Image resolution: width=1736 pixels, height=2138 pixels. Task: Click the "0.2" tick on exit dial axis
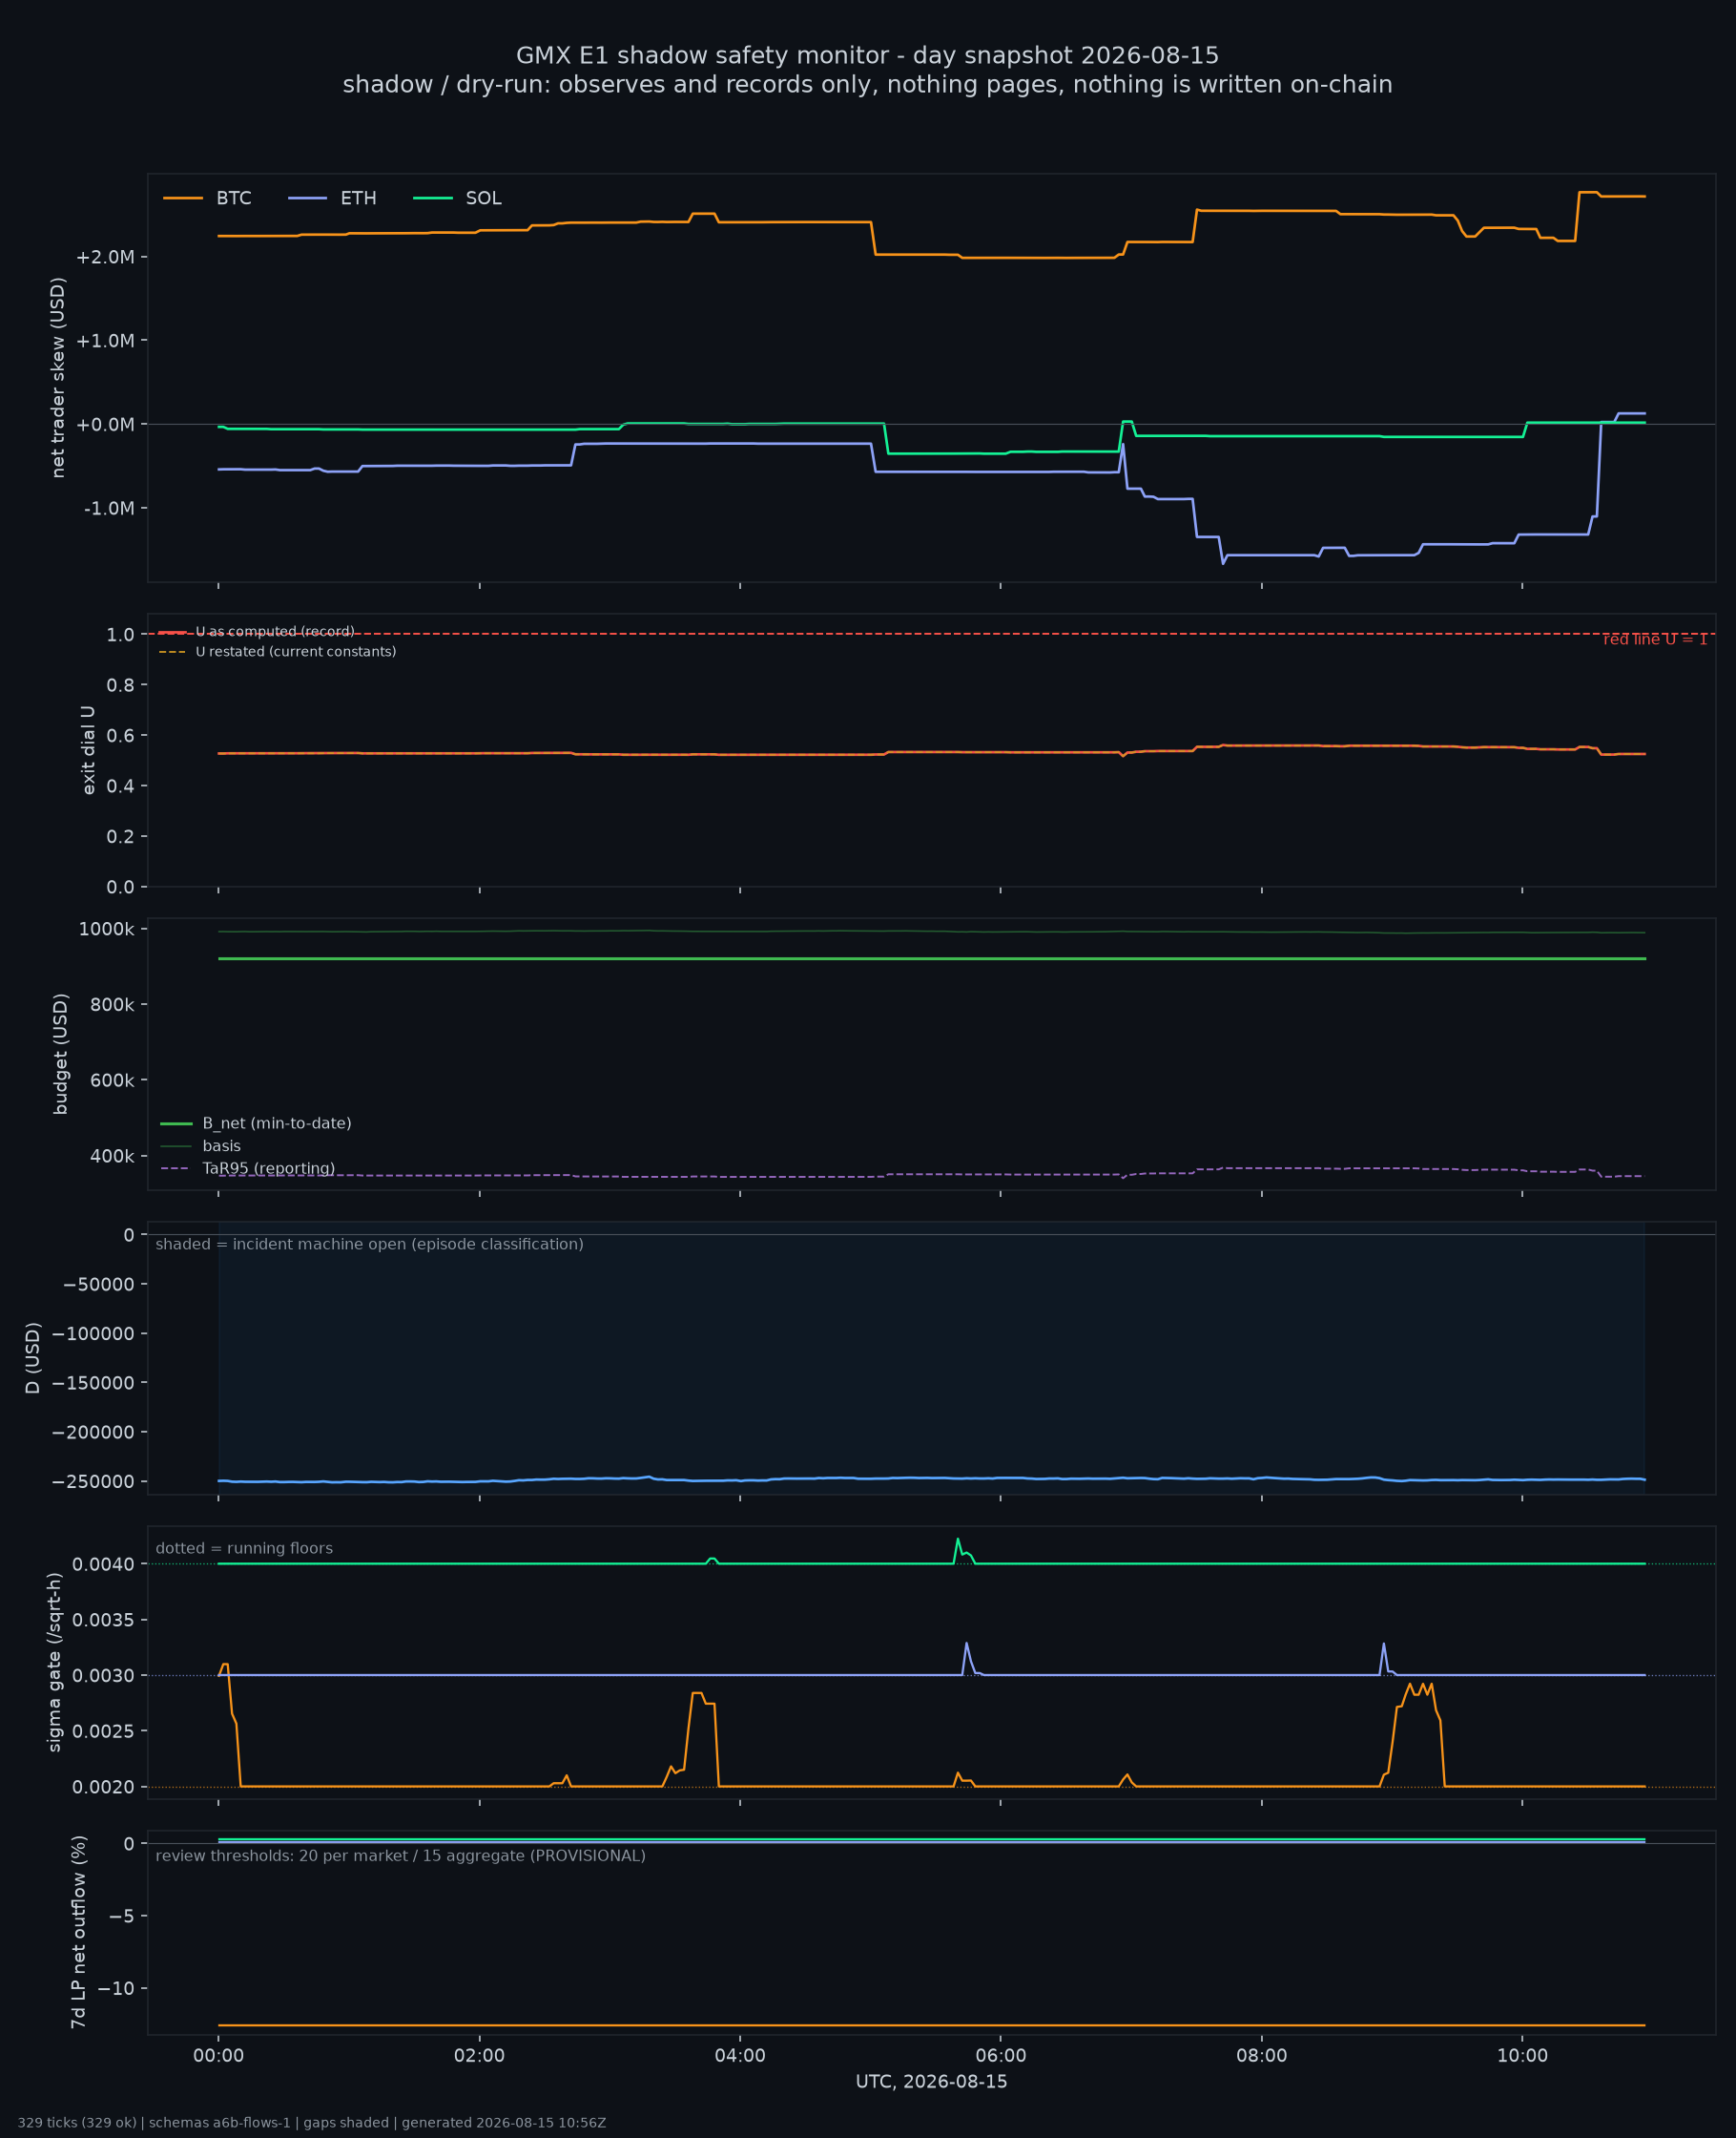[x=120, y=836]
